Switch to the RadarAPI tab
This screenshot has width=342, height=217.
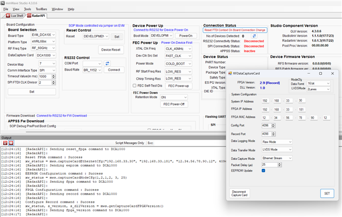[x=36, y=15]
